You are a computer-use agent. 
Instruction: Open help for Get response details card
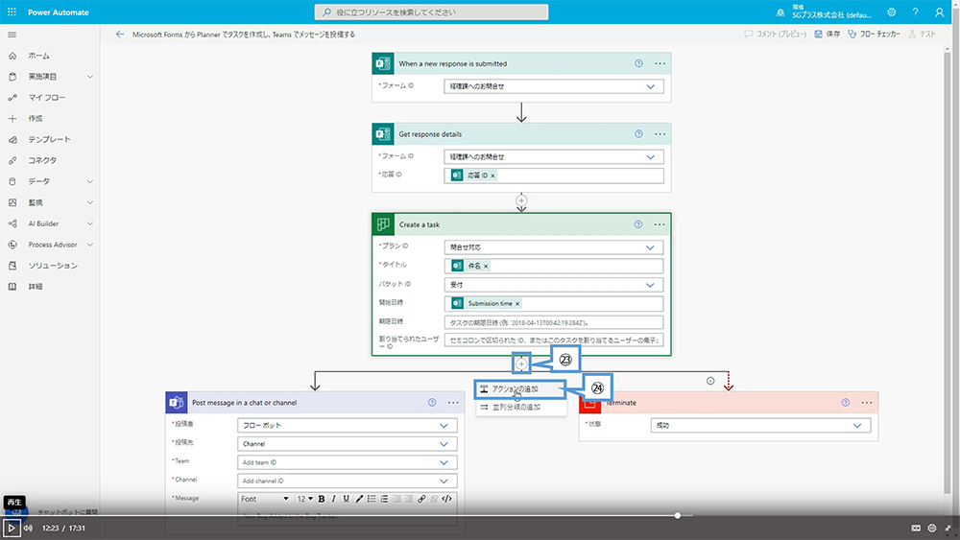pyautogui.click(x=638, y=134)
